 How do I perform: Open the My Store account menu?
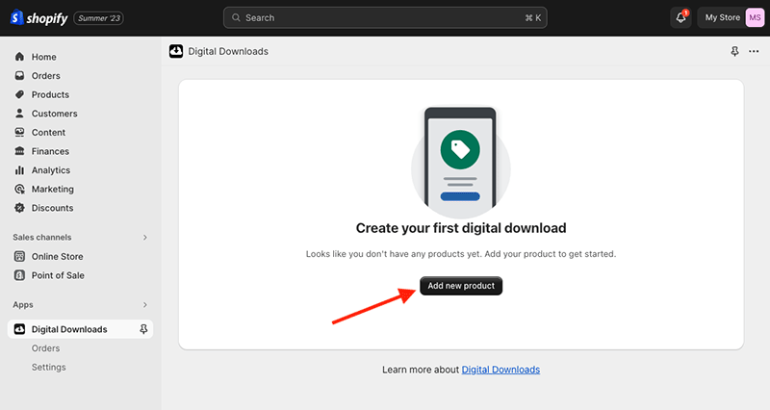point(731,17)
